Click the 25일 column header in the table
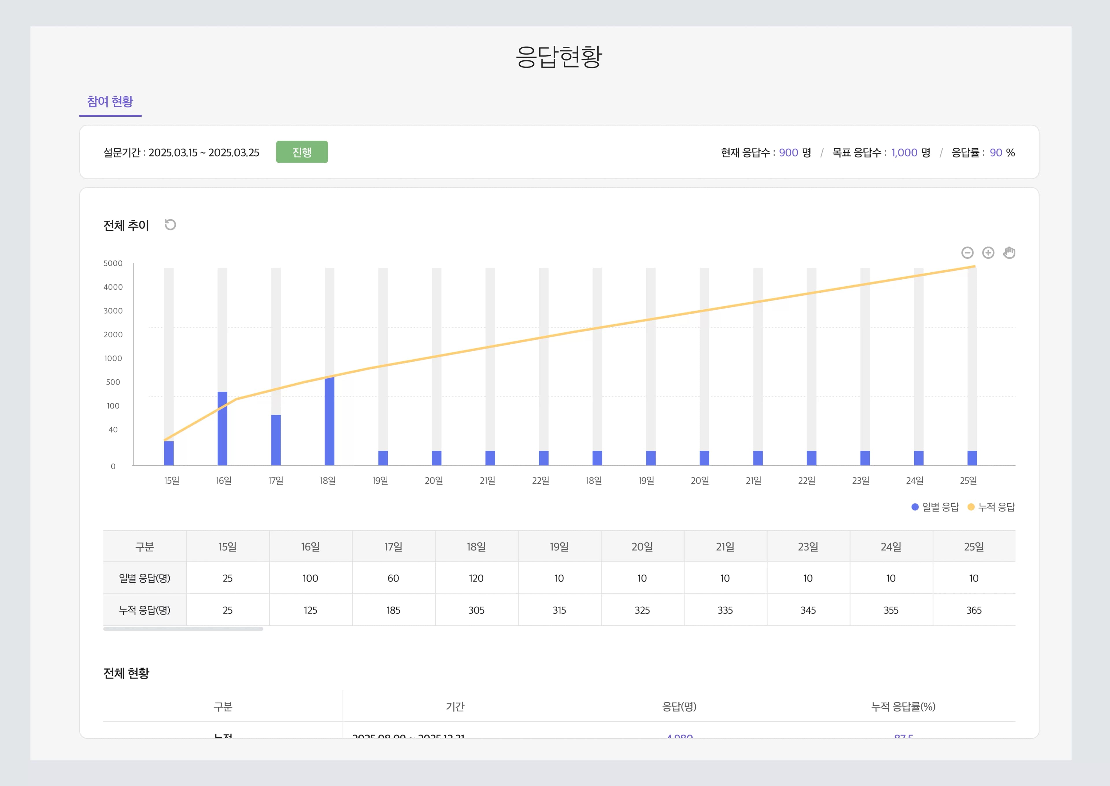The width and height of the screenshot is (1110, 786). 974,546
